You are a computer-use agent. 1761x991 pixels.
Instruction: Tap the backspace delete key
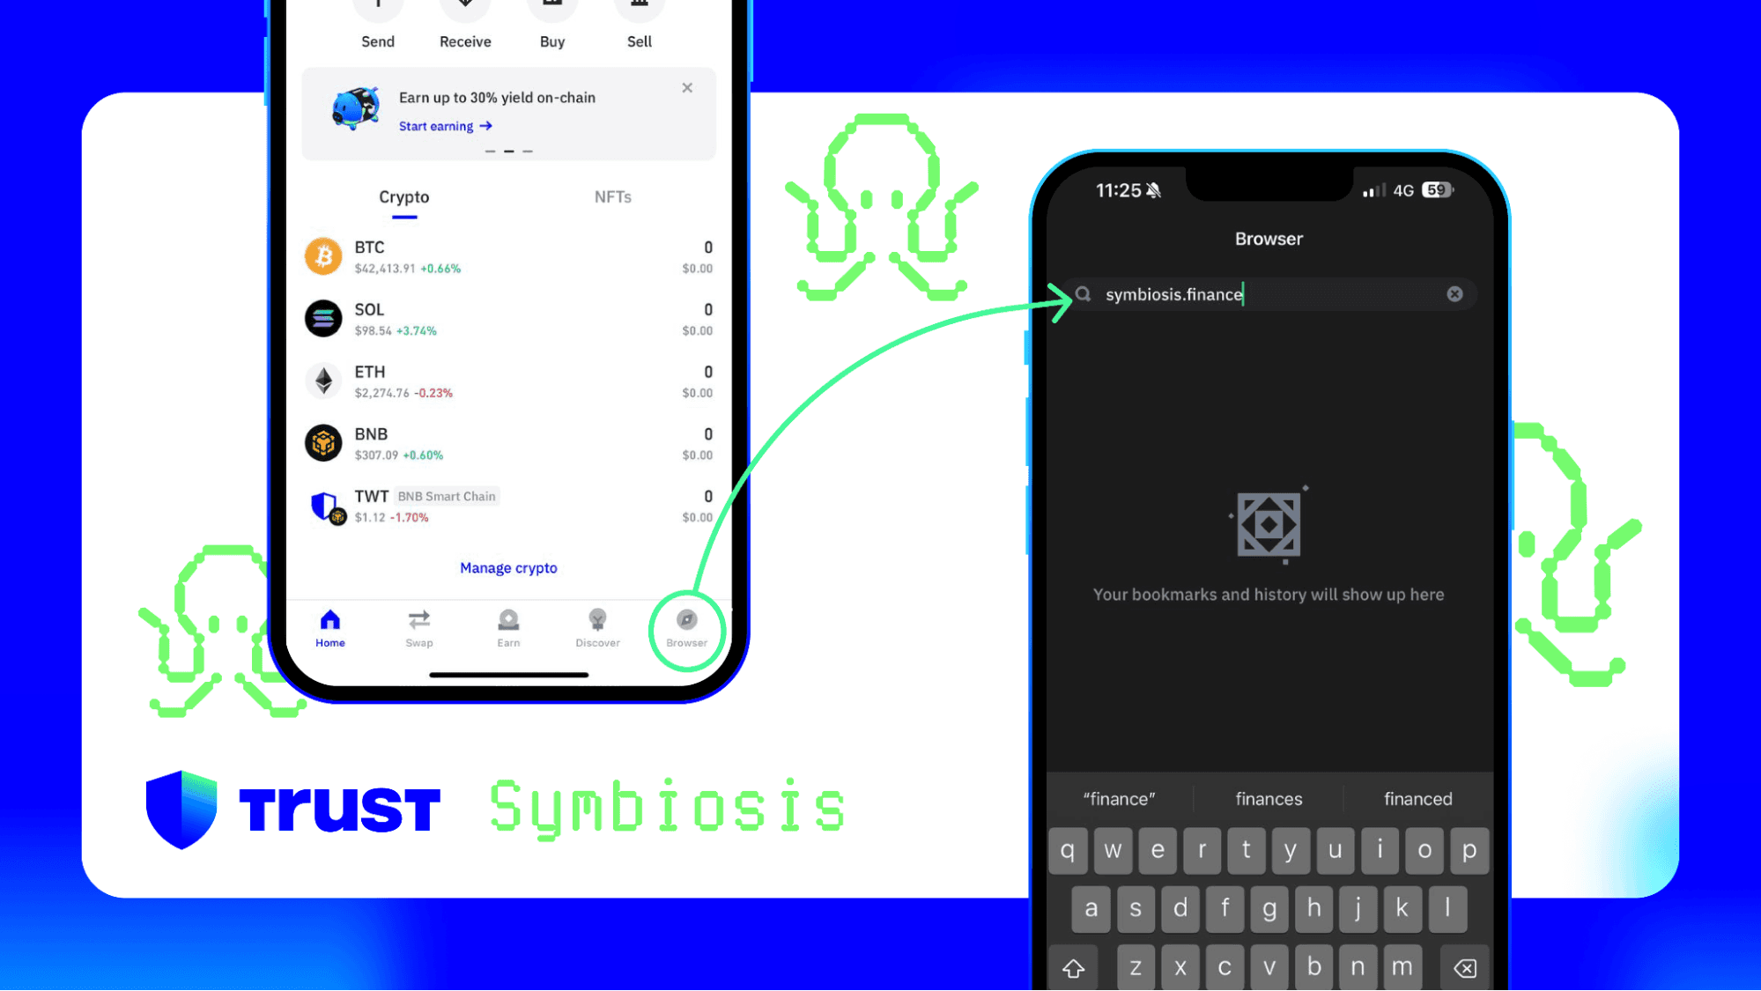(x=1465, y=967)
